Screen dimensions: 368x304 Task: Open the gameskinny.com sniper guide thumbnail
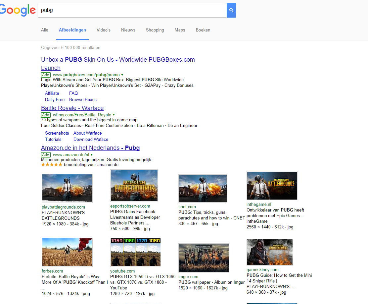click(x=270, y=252)
